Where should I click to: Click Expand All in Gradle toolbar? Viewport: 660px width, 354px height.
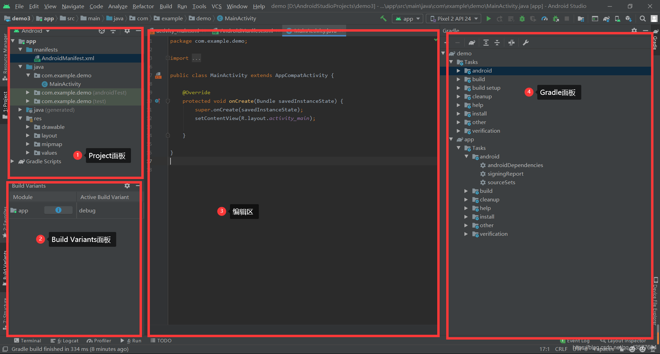486,43
